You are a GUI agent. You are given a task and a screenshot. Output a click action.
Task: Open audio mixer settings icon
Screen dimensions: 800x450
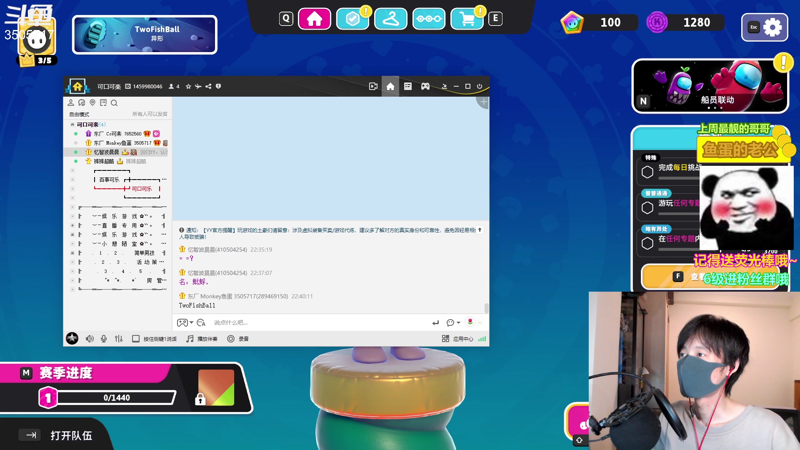coord(119,339)
